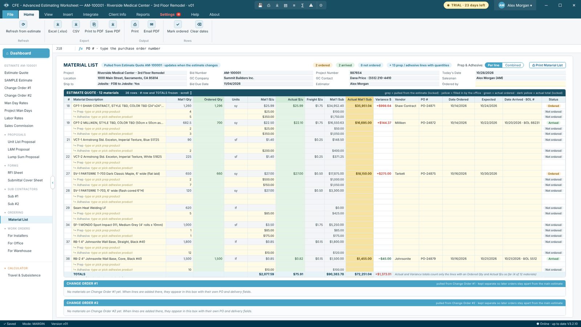Collapse the sidebar with the edge chevron
The height and width of the screenshot is (327, 581).
click(x=52, y=183)
